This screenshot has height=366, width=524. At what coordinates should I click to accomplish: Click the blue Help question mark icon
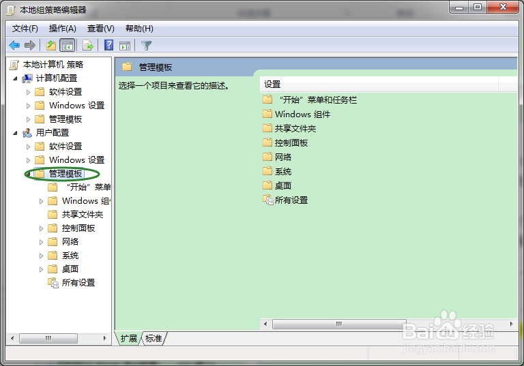109,45
